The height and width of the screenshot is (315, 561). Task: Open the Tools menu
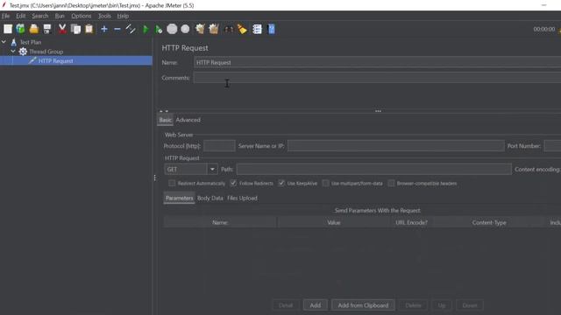pyautogui.click(x=104, y=16)
